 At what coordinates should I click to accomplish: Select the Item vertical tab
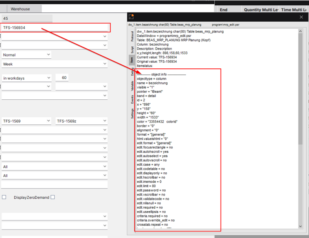pyautogui.click(x=132, y=60)
